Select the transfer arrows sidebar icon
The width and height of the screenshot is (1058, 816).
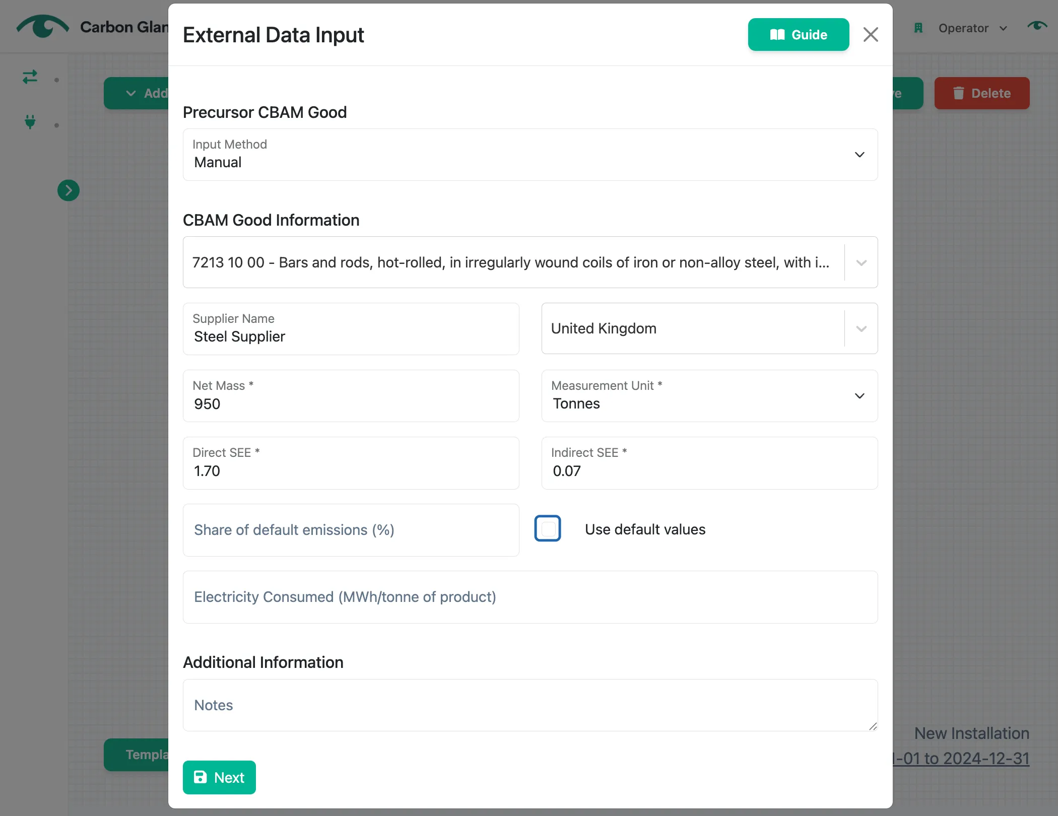(x=30, y=77)
